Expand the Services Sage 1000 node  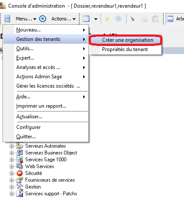12,160
